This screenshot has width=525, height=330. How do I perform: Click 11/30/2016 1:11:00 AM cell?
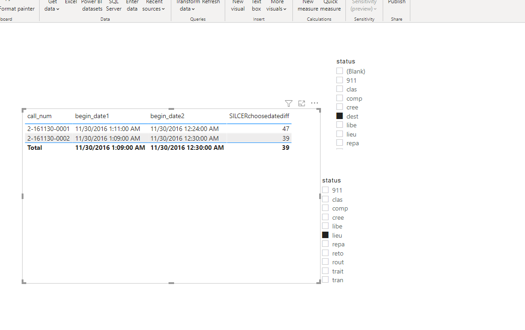(x=107, y=129)
